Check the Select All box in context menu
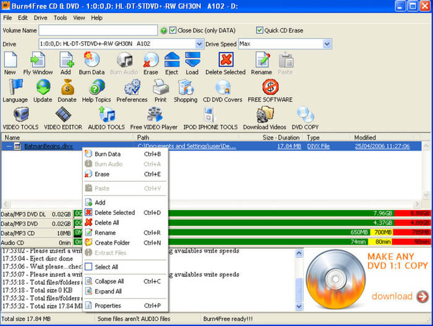This screenshot has width=433, height=326. point(88,267)
